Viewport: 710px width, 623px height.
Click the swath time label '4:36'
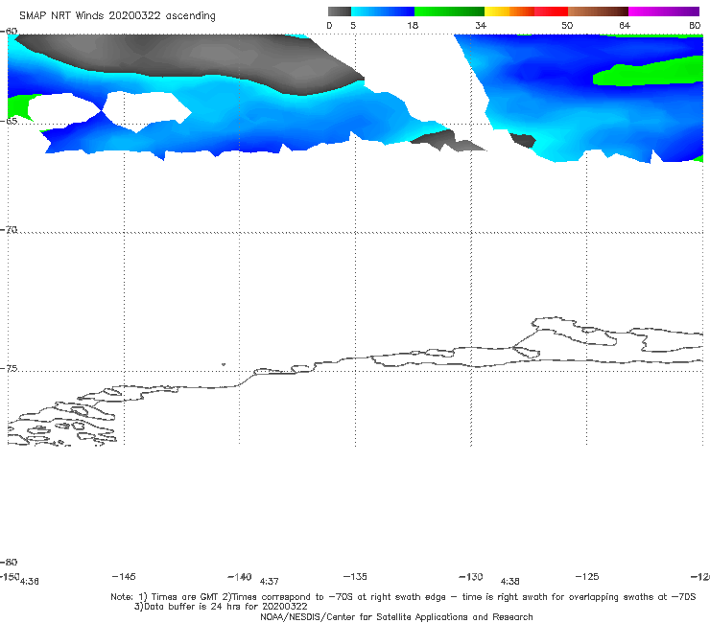tap(30, 582)
